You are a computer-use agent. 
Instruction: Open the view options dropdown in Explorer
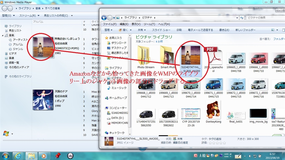[x=277, y=30]
